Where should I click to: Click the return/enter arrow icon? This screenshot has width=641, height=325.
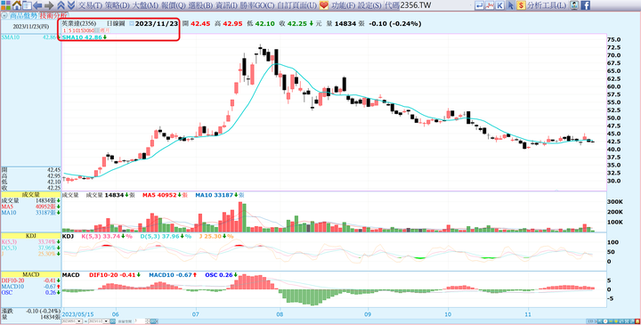[x=480, y=5]
